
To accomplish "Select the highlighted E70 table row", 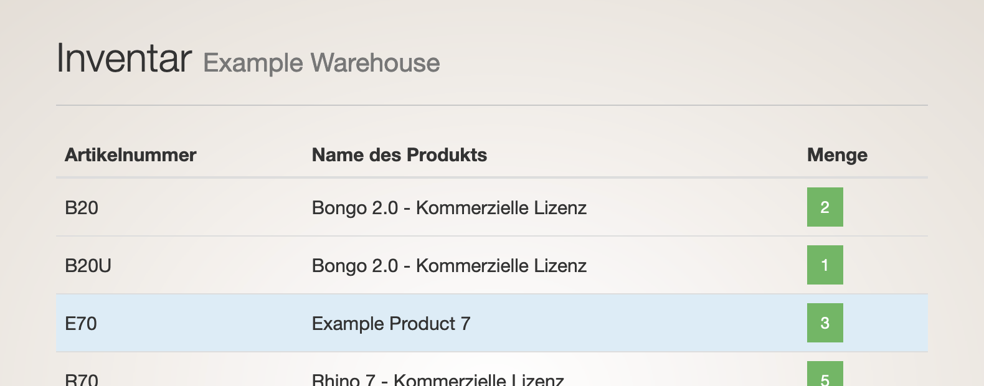I will tap(492, 323).
